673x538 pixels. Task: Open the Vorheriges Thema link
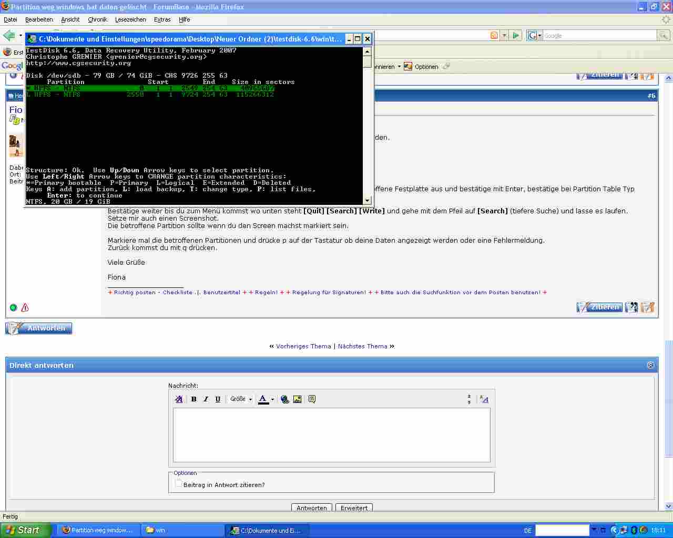click(303, 346)
